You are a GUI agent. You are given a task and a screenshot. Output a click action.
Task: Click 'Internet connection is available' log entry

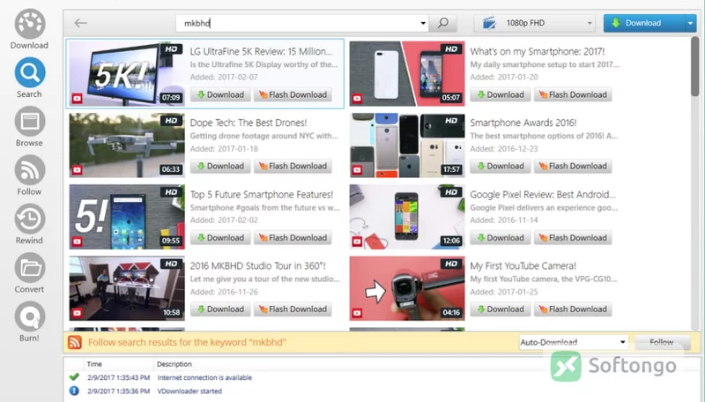point(204,377)
